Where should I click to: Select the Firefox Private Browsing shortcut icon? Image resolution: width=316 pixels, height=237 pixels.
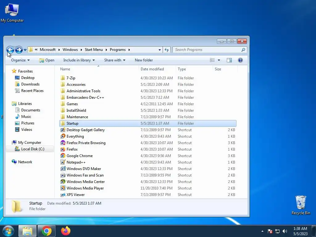click(x=63, y=143)
